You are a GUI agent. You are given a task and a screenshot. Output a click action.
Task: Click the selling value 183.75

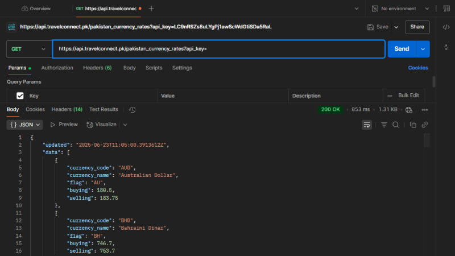point(109,198)
